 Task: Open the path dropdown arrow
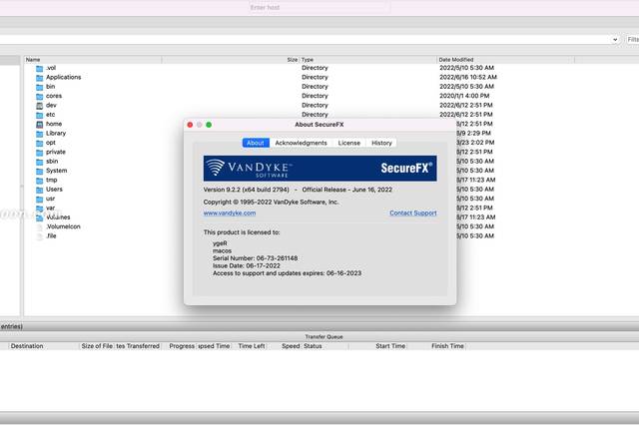coord(615,40)
